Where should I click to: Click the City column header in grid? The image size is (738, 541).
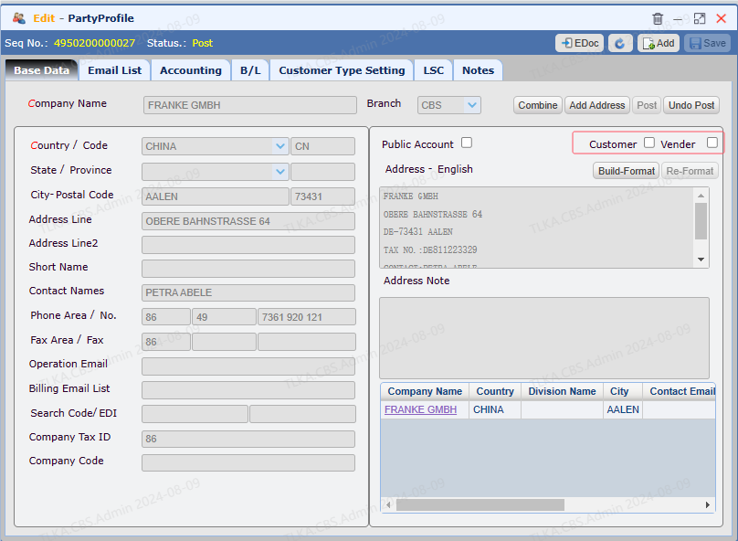[x=623, y=391]
